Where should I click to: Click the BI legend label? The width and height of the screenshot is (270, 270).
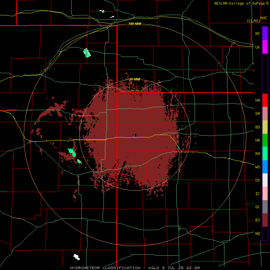[x=257, y=220]
